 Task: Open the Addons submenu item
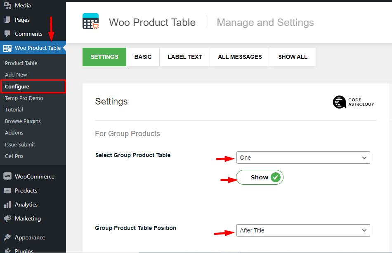pos(14,132)
